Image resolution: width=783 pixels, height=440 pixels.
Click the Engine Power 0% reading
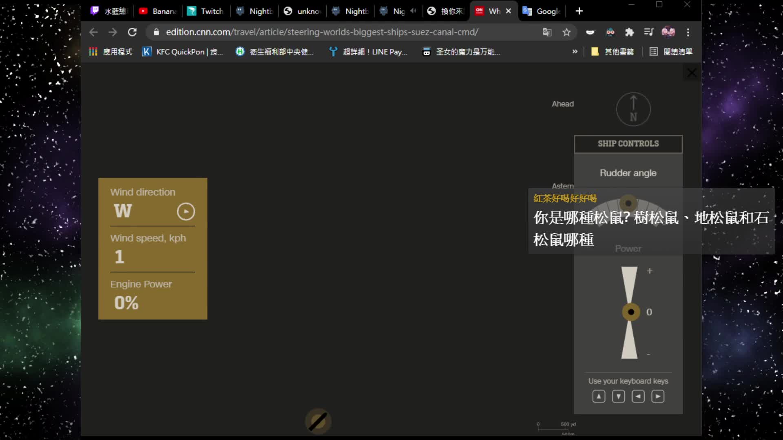[126, 303]
